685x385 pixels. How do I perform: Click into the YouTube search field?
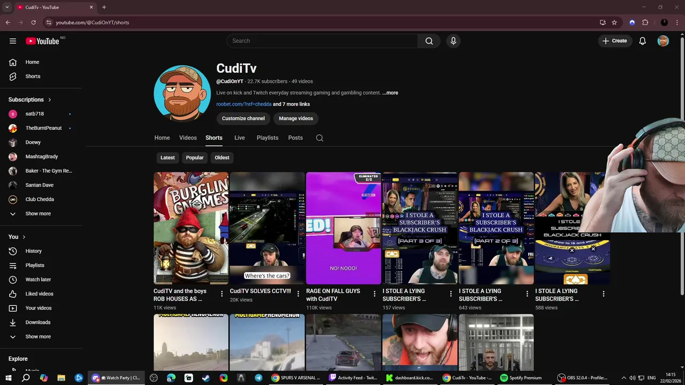click(x=322, y=41)
